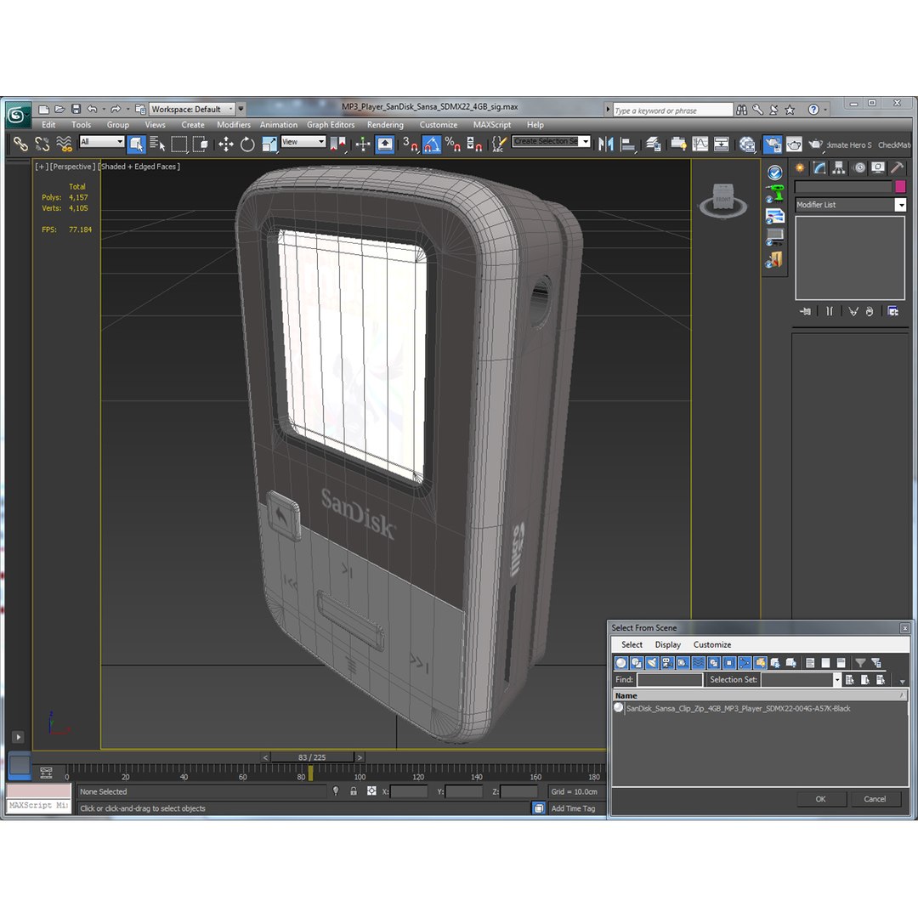Switch to the Hierarchy command panel
Image resolution: width=918 pixels, height=918 pixels.
point(839,168)
